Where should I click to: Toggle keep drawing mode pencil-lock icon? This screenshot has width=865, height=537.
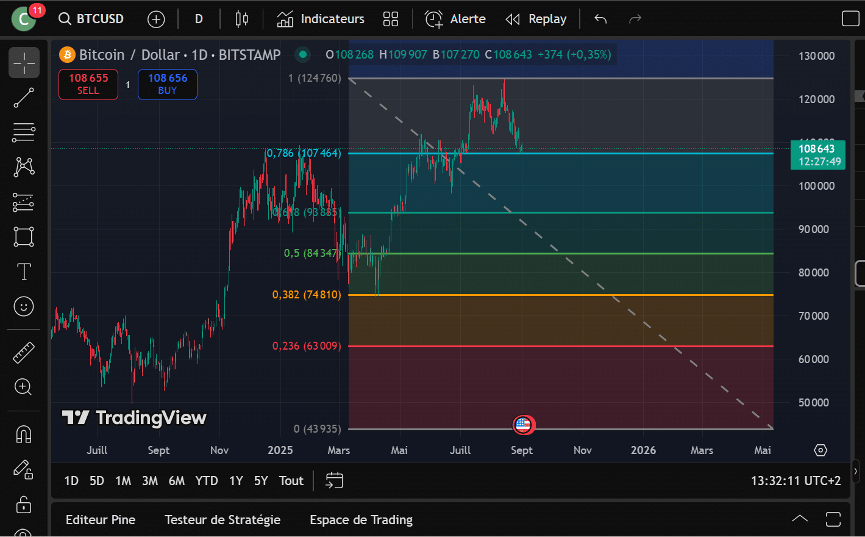[x=24, y=469]
